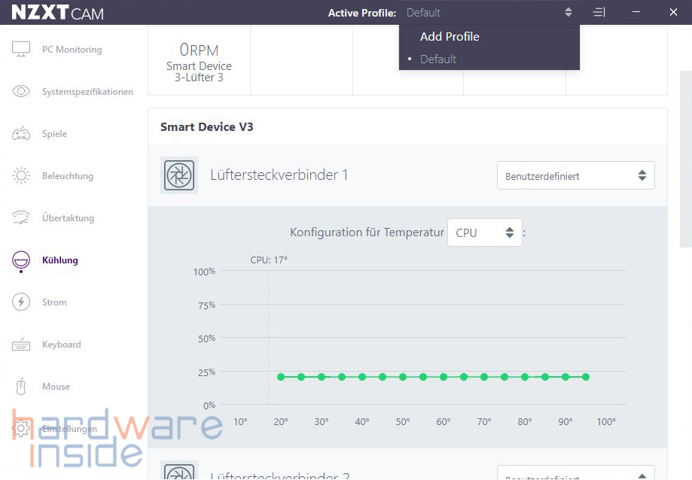
Task: Click the CPU: 17° temperature readout
Action: (x=269, y=260)
